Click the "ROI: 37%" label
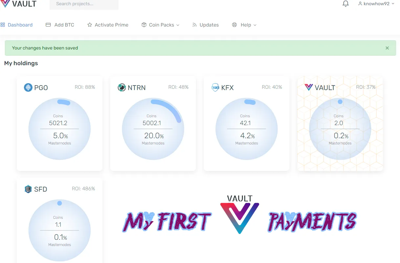The width and height of the screenshot is (400, 263). click(366, 87)
